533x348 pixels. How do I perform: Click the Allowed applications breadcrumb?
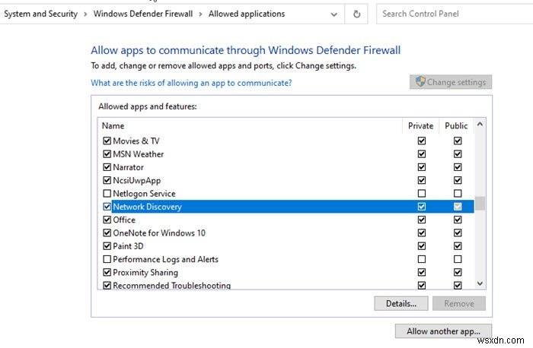click(247, 14)
